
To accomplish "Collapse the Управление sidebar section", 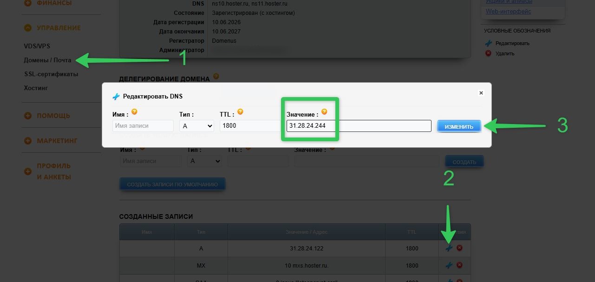I will (x=28, y=28).
